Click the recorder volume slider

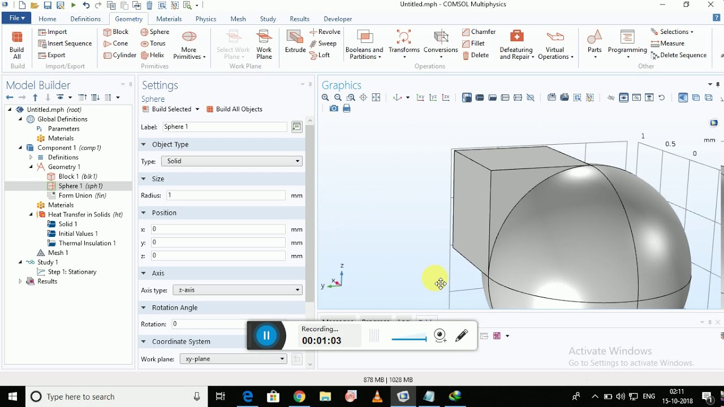(x=408, y=339)
